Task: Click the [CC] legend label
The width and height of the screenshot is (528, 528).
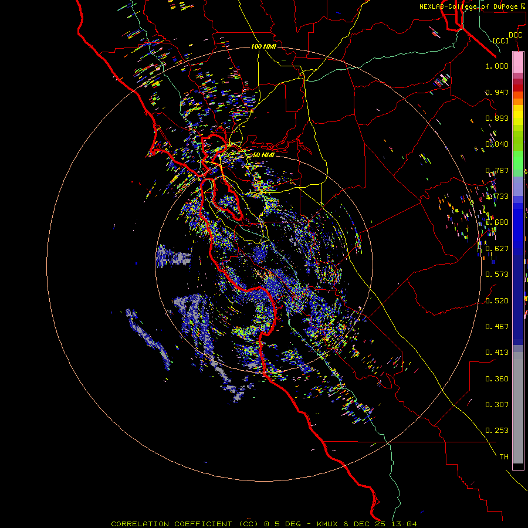Action: 501,40
